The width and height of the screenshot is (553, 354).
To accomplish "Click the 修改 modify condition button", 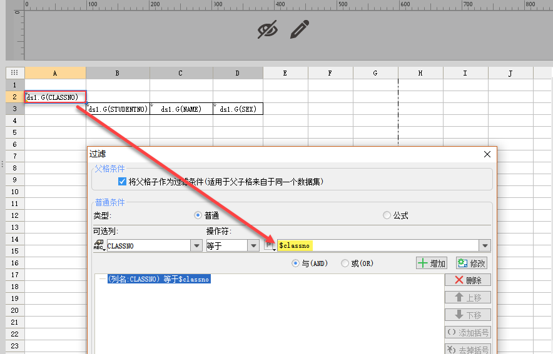I will coord(472,263).
